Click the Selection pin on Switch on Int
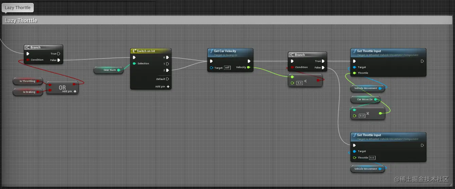This screenshot has width=455, height=189. pyautogui.click(x=134, y=63)
